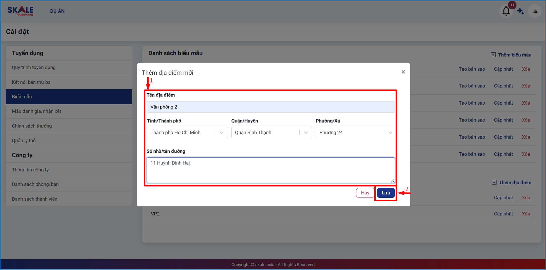Image resolution: width=546 pixels, height=270 pixels.
Task: Open the notifications bell icon
Action: click(506, 11)
